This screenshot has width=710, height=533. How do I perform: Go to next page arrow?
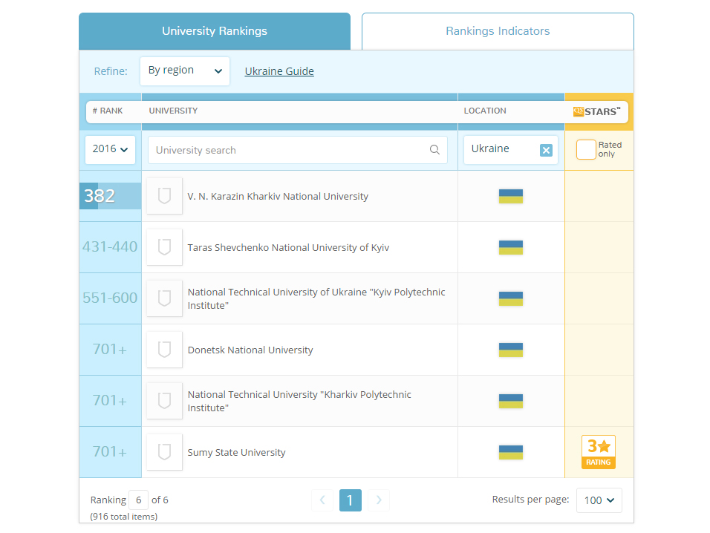(379, 500)
